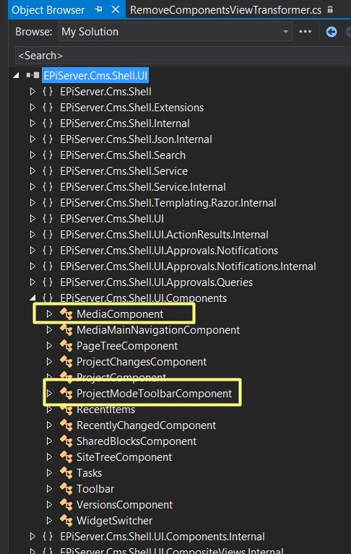This screenshot has width=351, height=554.
Task: Click the MediaComponent class icon
Action: [66, 313]
